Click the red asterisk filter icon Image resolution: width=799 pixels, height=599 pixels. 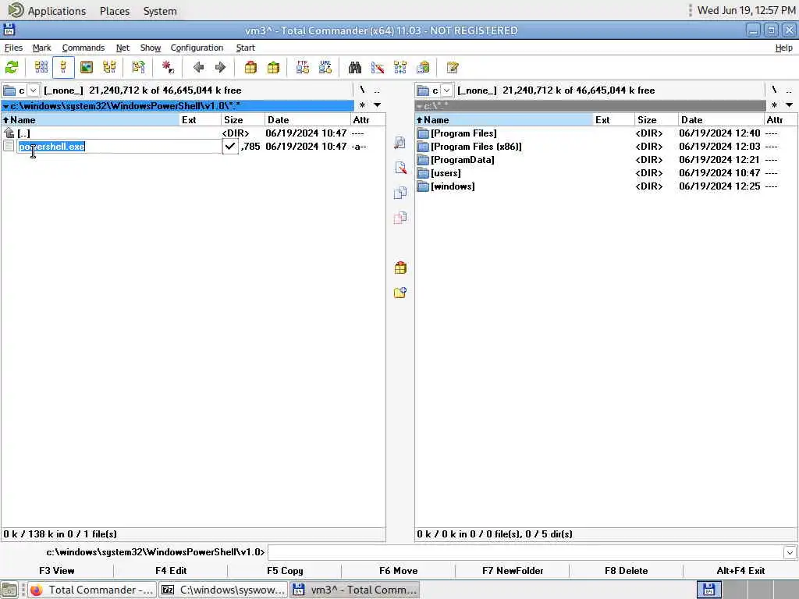point(168,67)
